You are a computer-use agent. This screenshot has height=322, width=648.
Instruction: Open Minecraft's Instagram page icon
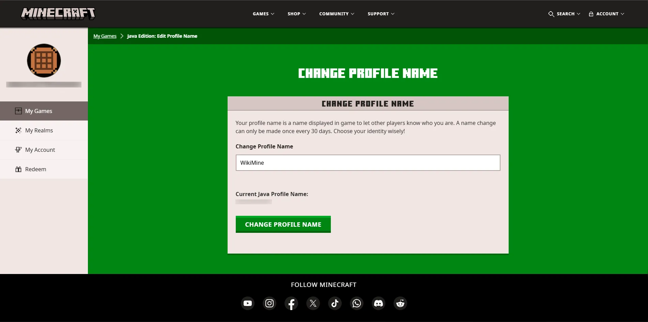click(x=269, y=303)
